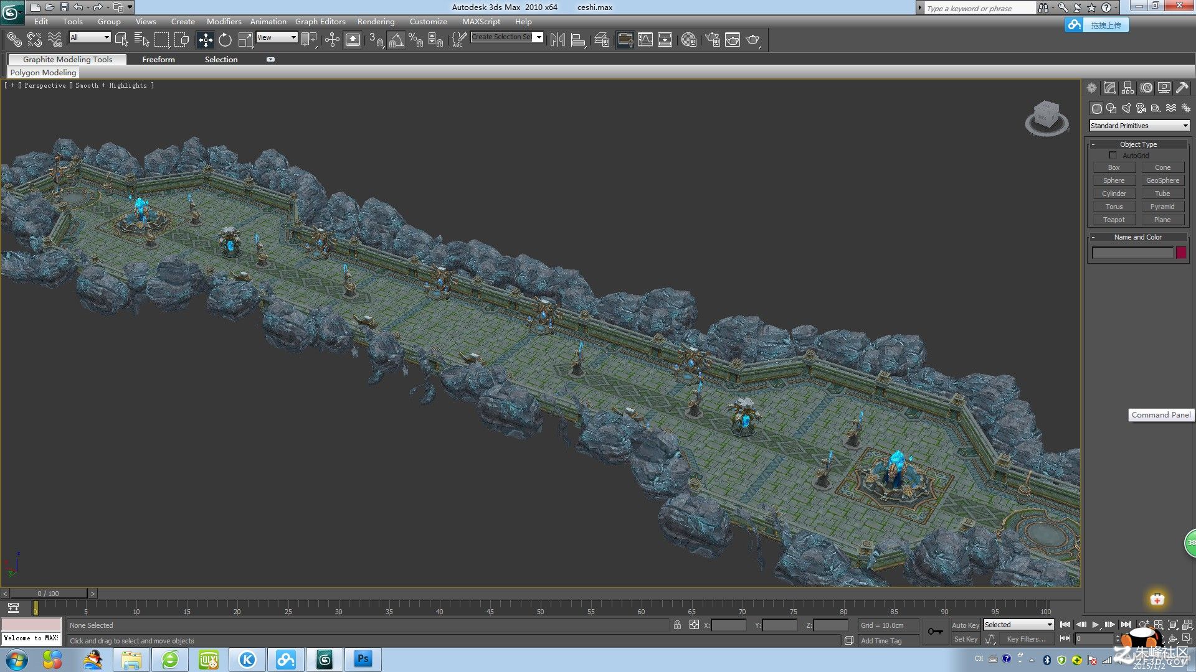Open the Selected key mode dropdown
1196x672 pixels.
pyautogui.click(x=1018, y=625)
